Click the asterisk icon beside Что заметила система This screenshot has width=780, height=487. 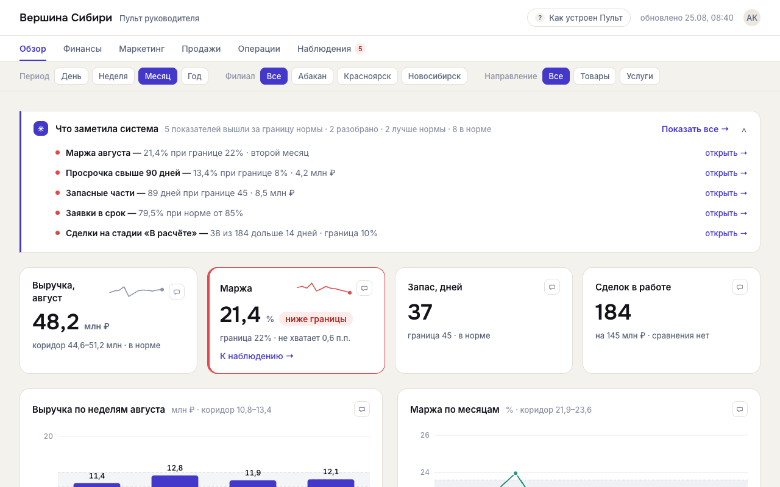[x=41, y=128]
